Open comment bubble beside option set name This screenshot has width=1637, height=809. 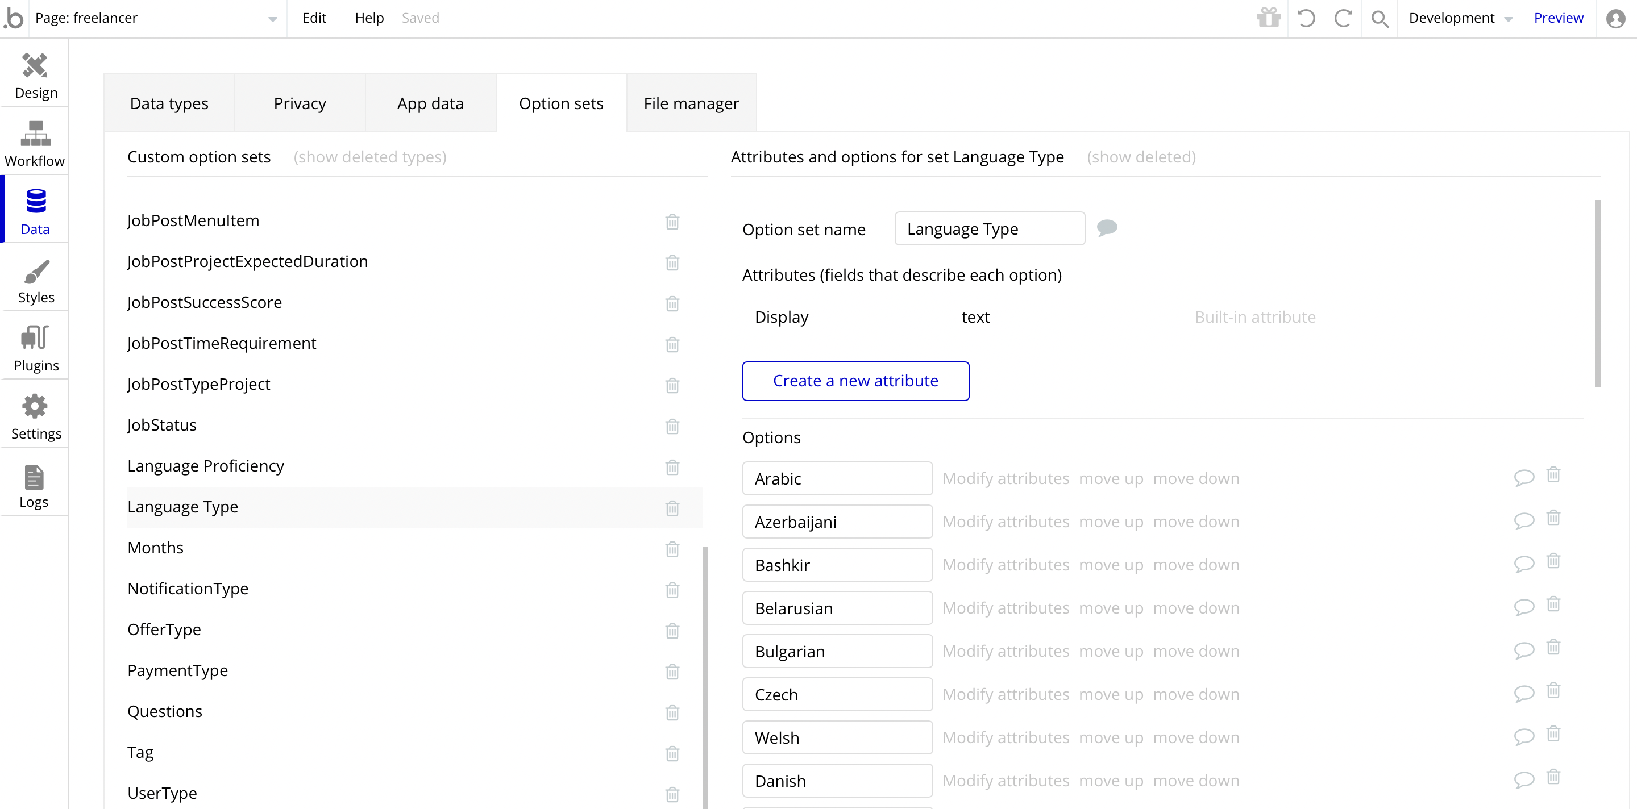[1106, 227]
